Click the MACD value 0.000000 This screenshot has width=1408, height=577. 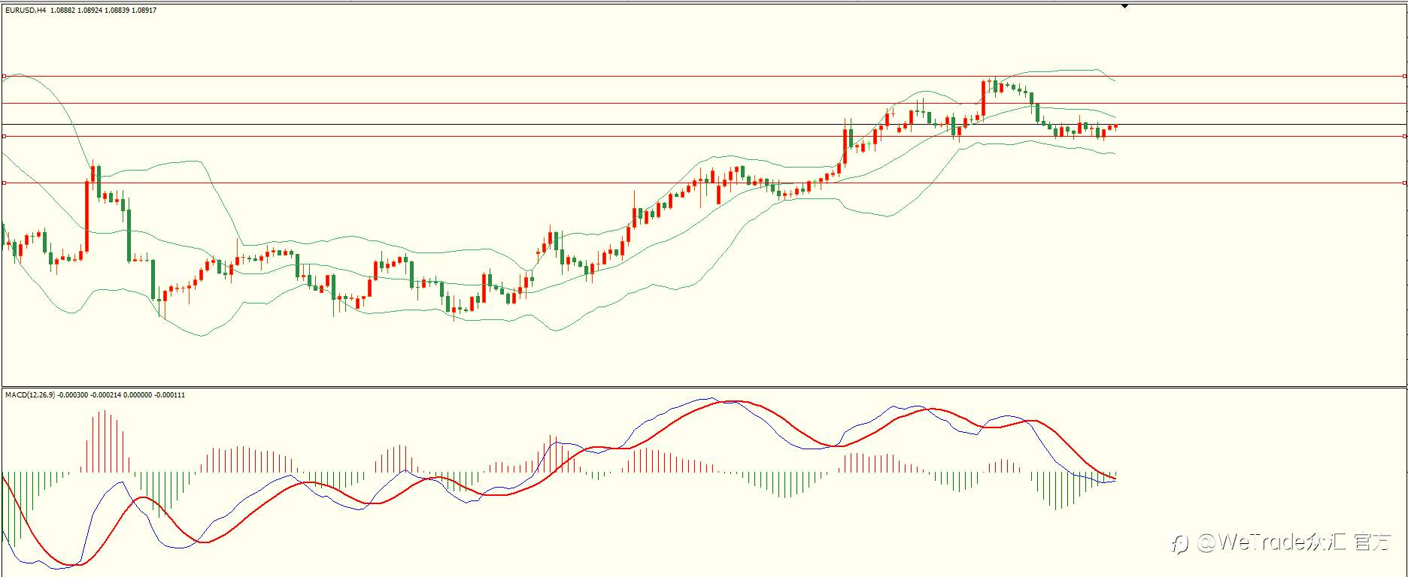coord(137,395)
